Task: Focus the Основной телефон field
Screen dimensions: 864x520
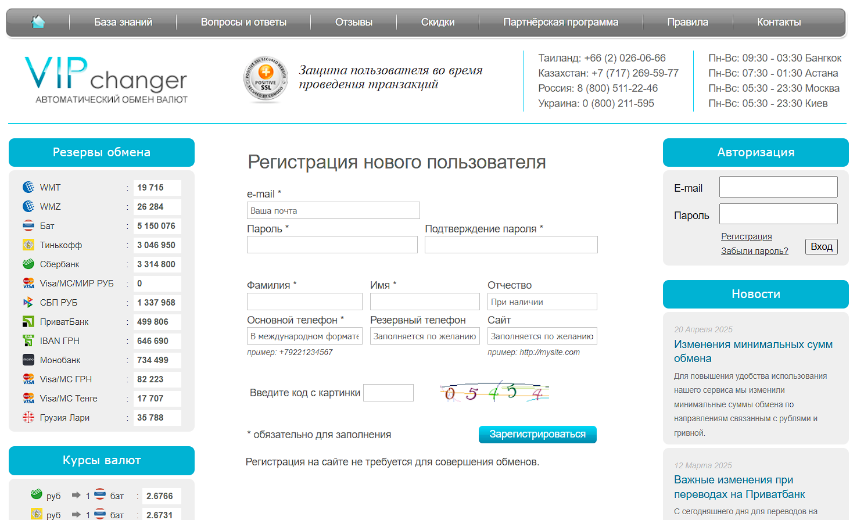Action: pos(304,336)
